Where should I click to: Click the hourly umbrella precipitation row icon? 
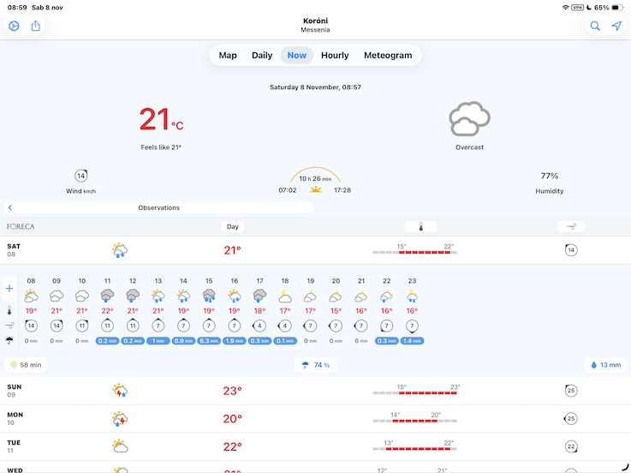(9, 340)
